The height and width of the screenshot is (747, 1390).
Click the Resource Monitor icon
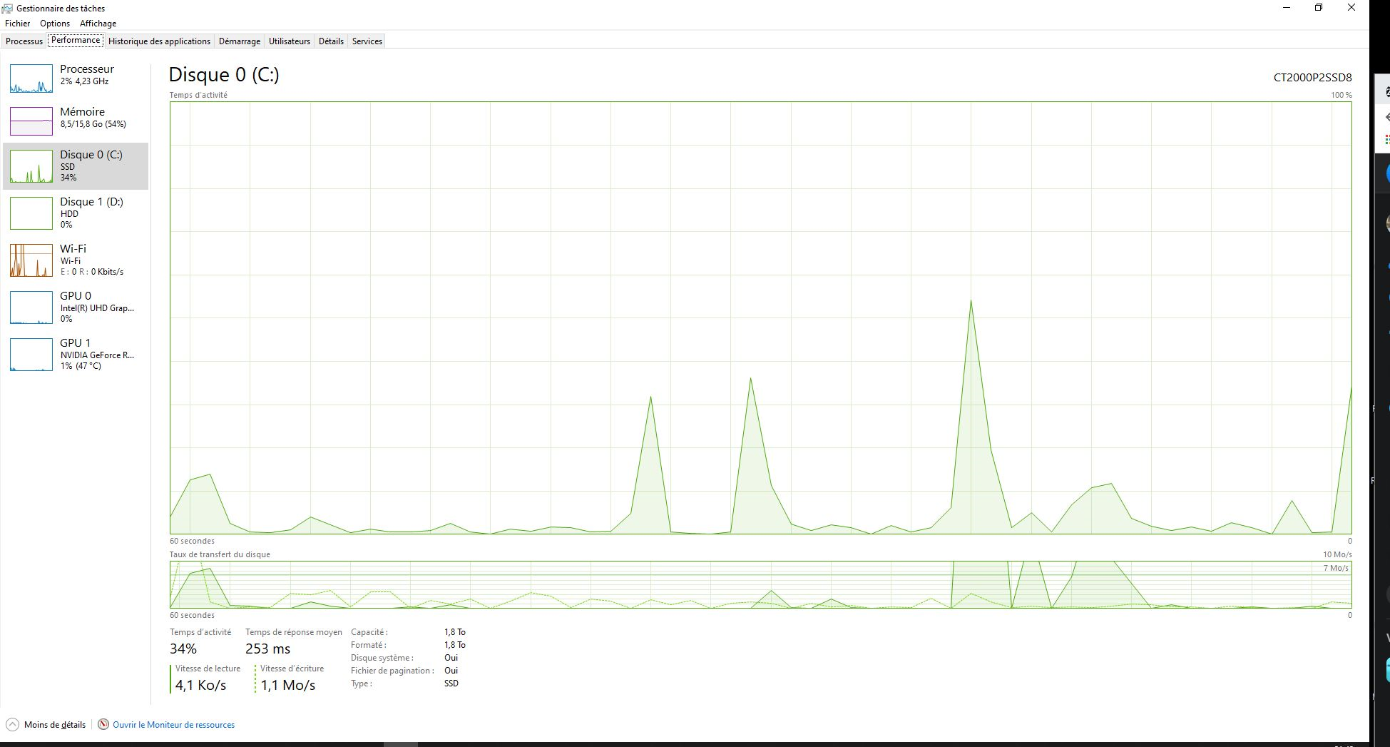103,724
